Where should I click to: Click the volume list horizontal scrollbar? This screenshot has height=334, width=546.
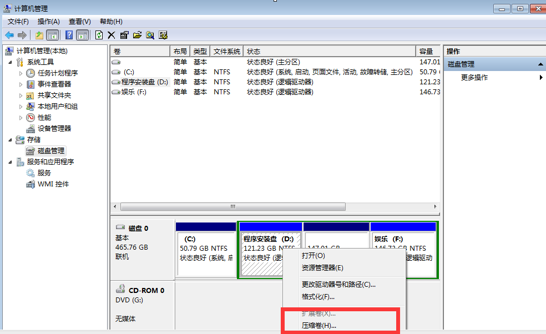coord(233,206)
